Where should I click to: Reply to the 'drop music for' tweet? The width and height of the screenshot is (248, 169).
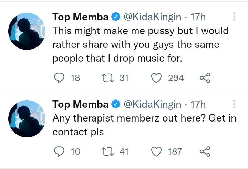click(59, 78)
